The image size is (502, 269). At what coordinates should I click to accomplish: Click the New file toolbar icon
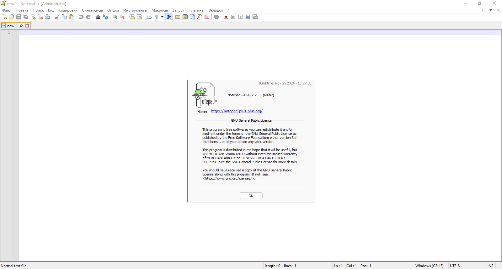[x=4, y=17]
